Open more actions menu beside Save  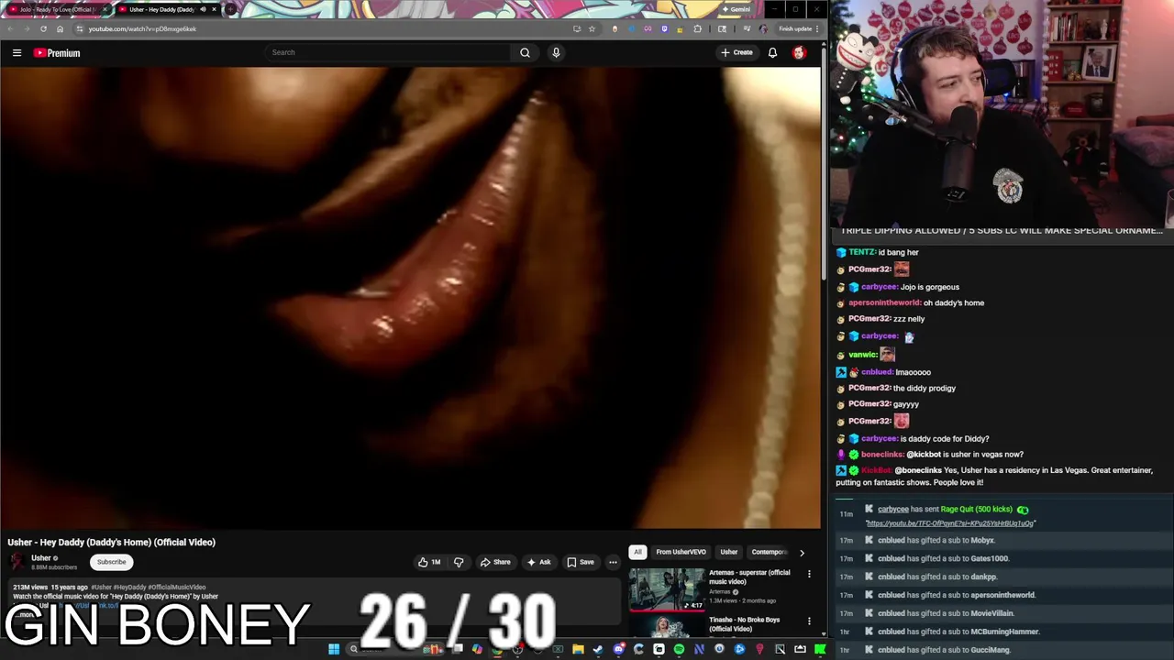click(613, 562)
